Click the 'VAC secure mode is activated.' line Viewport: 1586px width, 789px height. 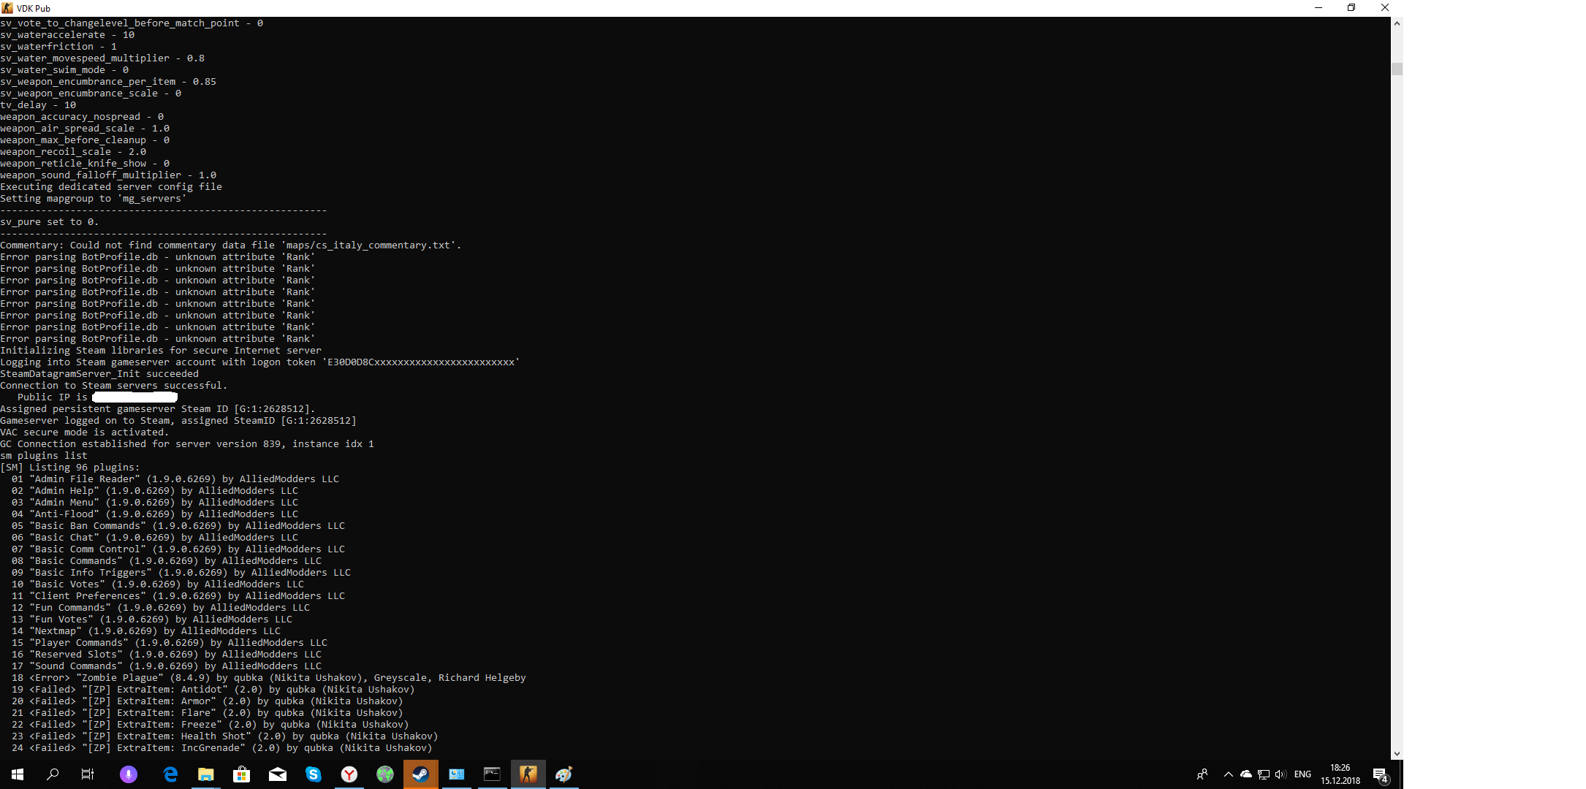coord(85,432)
